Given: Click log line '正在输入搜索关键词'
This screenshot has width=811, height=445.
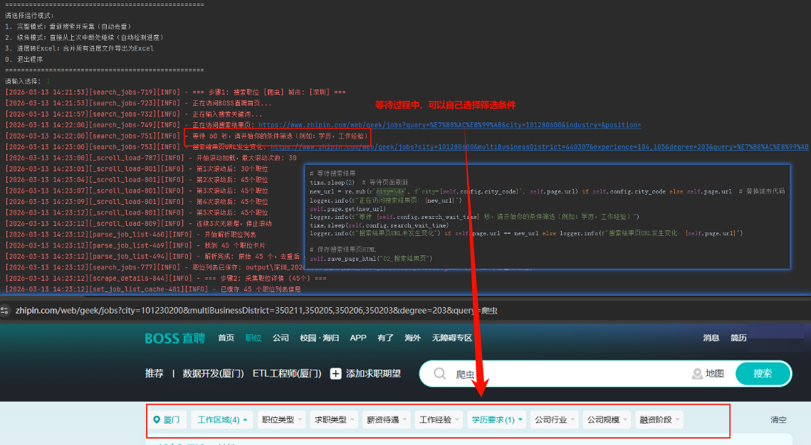Looking at the screenshot, I should pos(134,114).
